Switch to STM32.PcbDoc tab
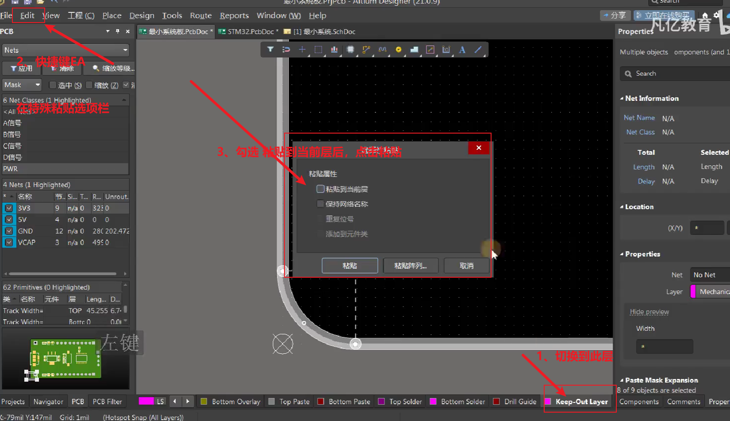 pos(249,32)
